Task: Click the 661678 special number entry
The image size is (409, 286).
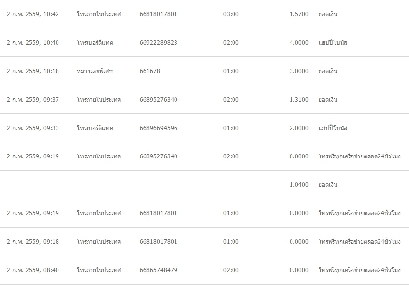Action: 150,71
